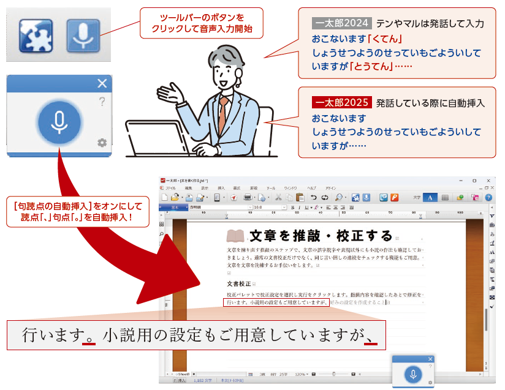Toggle underline U button
Viewport: 505px width, 390px height.
click(307, 208)
